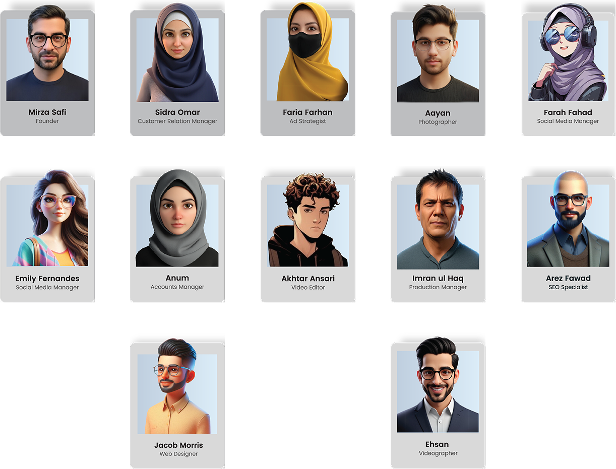Click the Customer Relation Manager title
616x469 pixels.
click(177, 121)
